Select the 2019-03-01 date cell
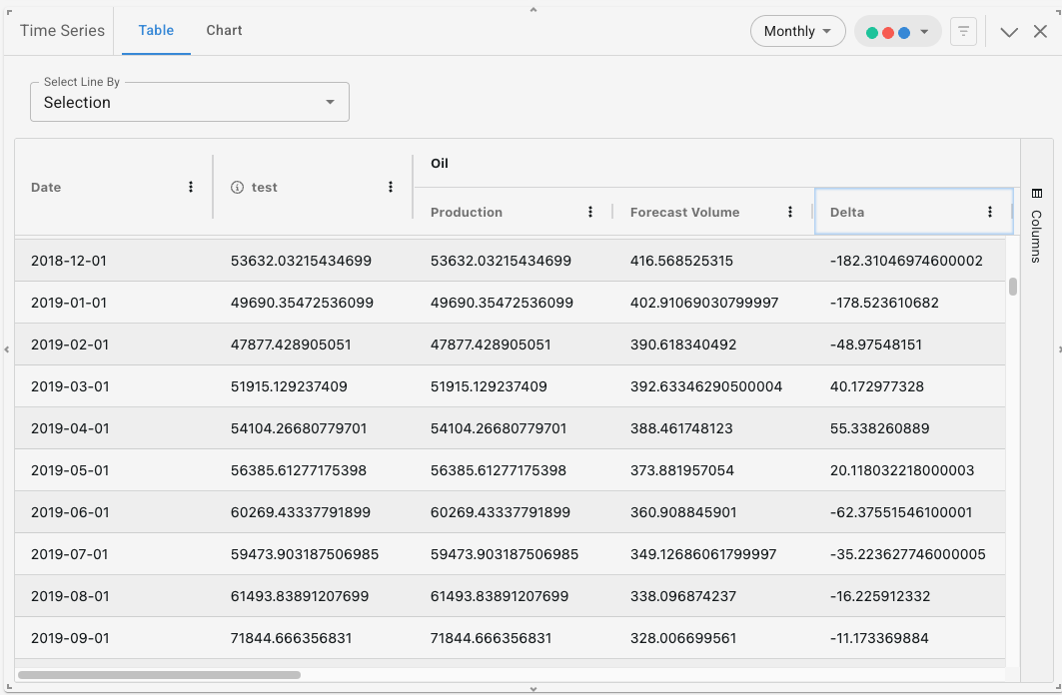This screenshot has width=1062, height=695. point(70,386)
